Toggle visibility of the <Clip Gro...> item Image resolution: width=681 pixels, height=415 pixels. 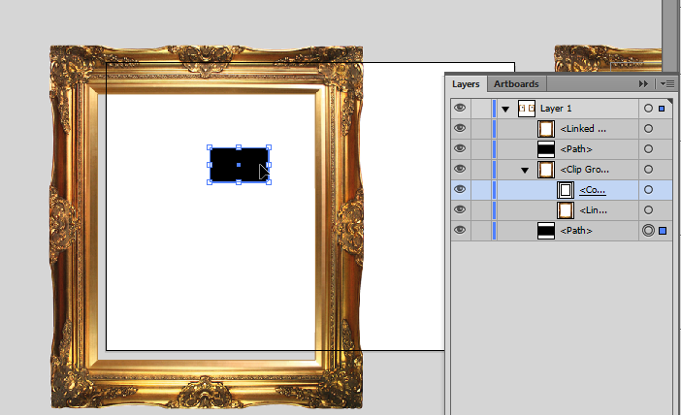pyautogui.click(x=460, y=170)
